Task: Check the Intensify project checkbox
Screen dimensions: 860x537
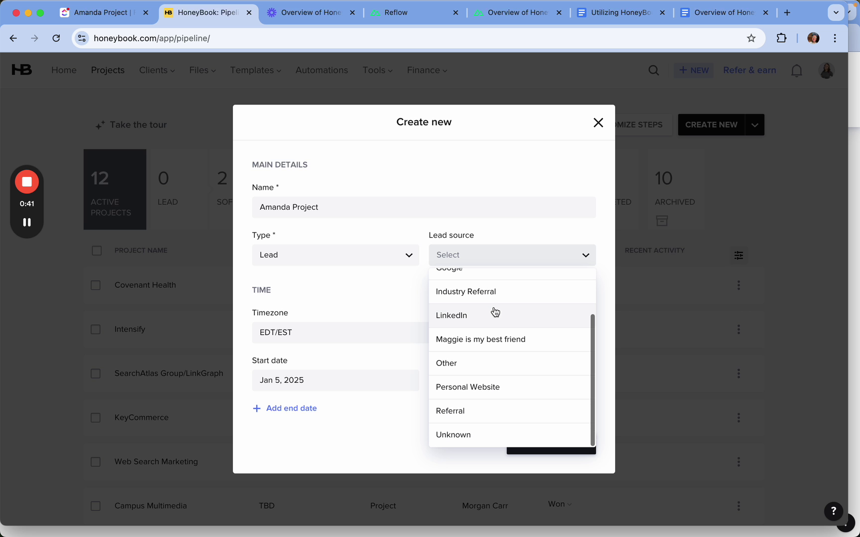Action: click(x=96, y=330)
